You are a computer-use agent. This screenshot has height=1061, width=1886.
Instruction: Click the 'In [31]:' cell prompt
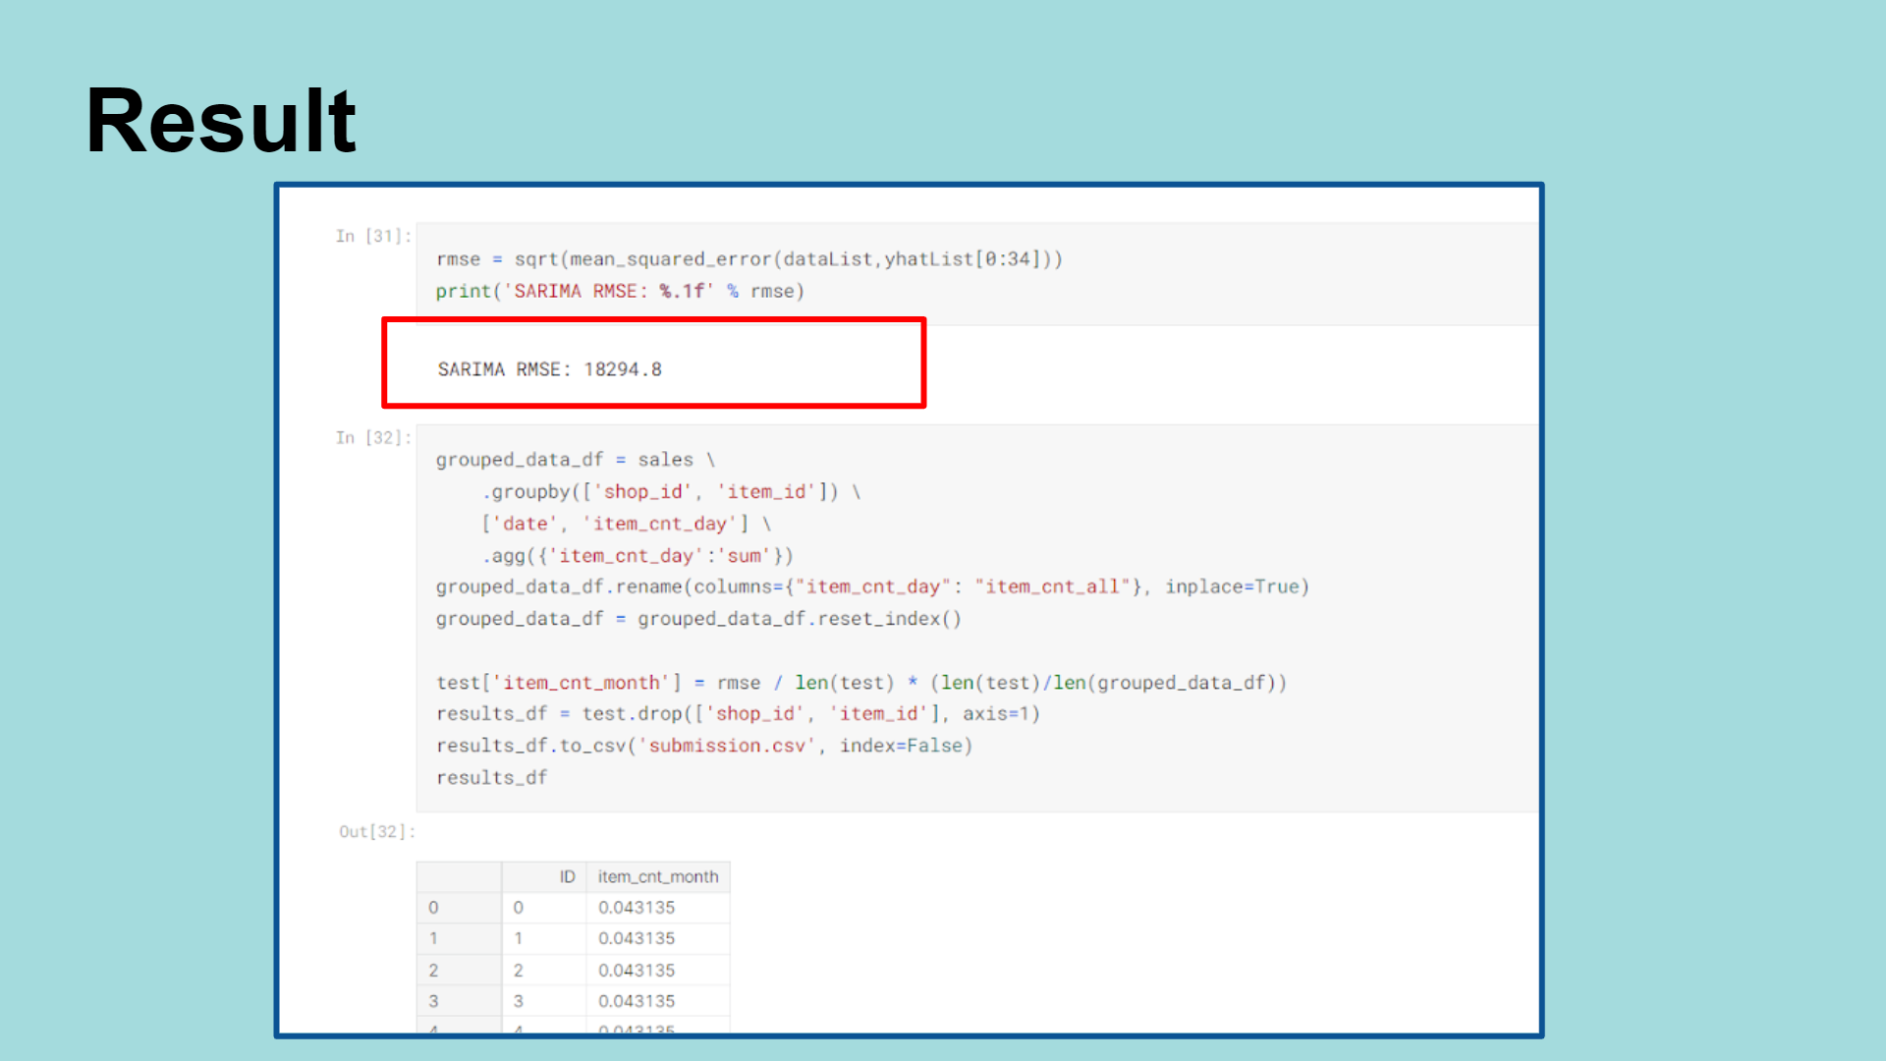[372, 236]
